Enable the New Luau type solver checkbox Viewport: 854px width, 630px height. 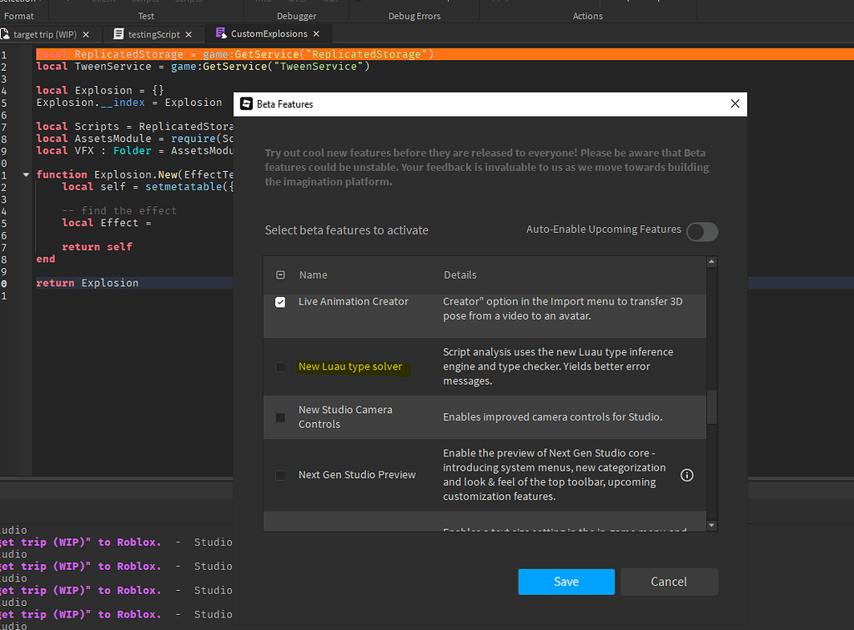click(x=280, y=366)
